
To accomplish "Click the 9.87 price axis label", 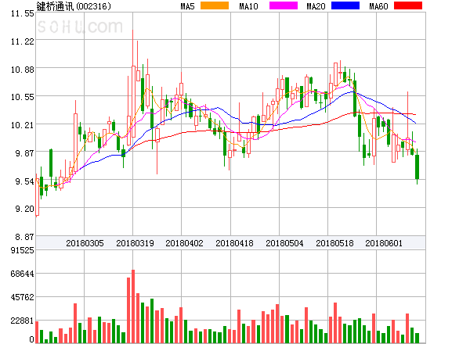I will 24,153.
